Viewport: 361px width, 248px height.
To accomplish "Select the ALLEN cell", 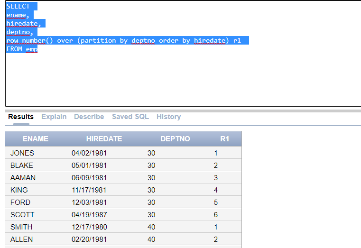I will [x=21, y=239].
